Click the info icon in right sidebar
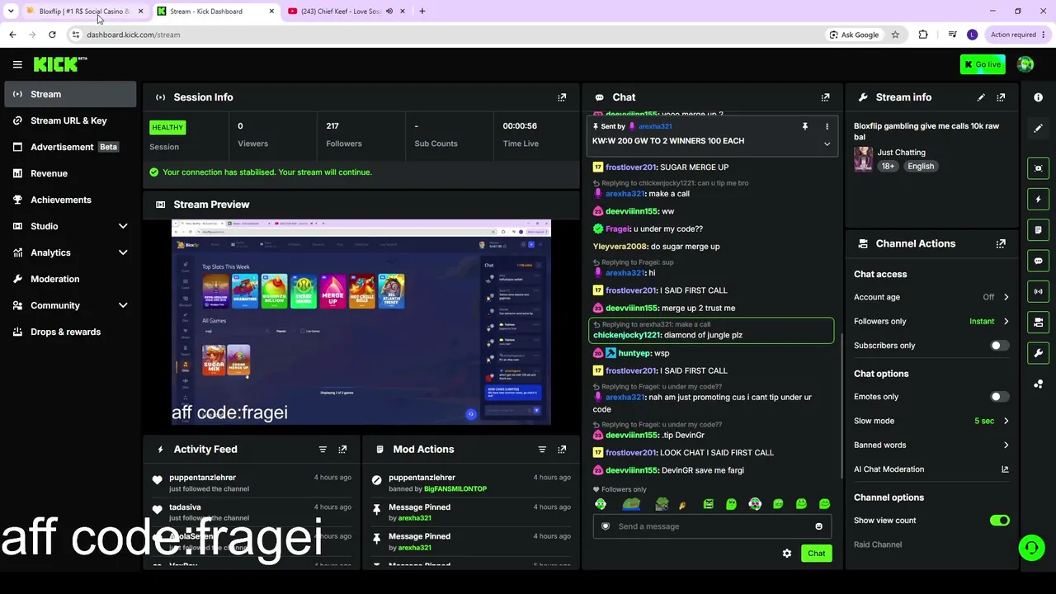Image resolution: width=1056 pixels, height=594 pixels. coord(1039,97)
